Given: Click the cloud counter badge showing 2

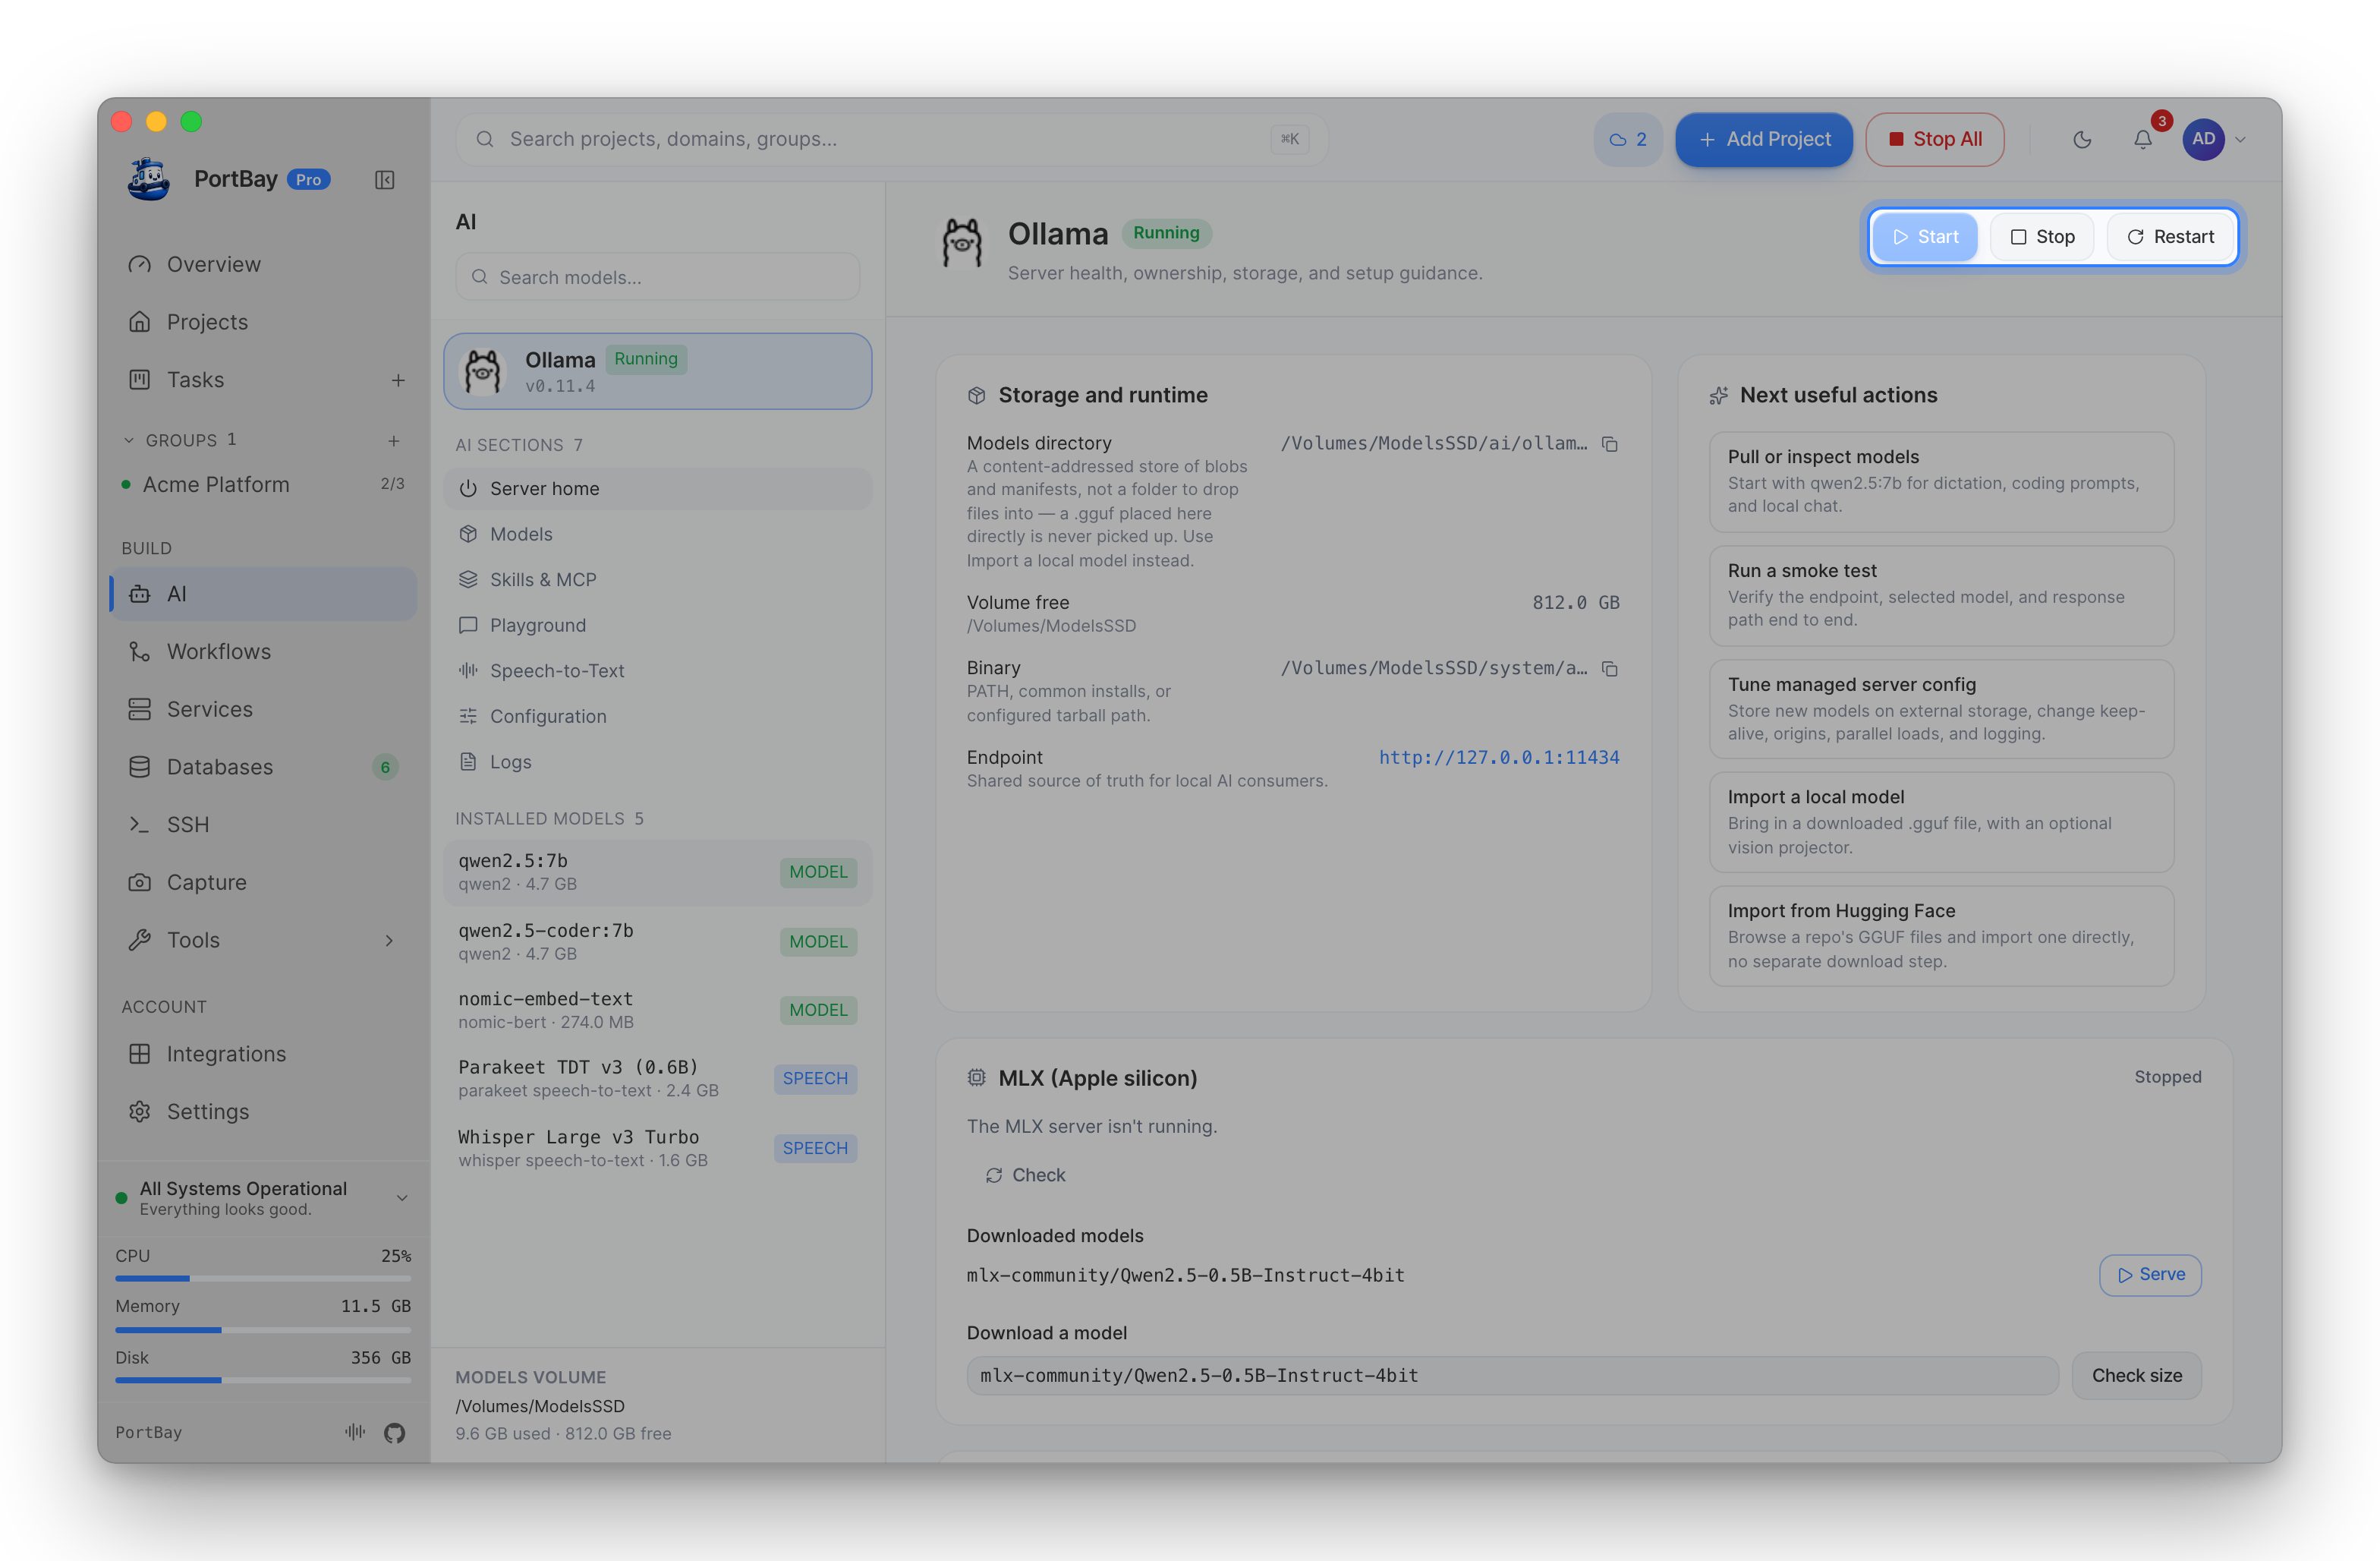Looking at the screenshot, I should pyautogui.click(x=1628, y=139).
